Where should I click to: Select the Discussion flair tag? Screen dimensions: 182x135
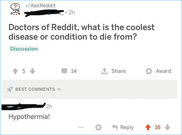point(24,49)
